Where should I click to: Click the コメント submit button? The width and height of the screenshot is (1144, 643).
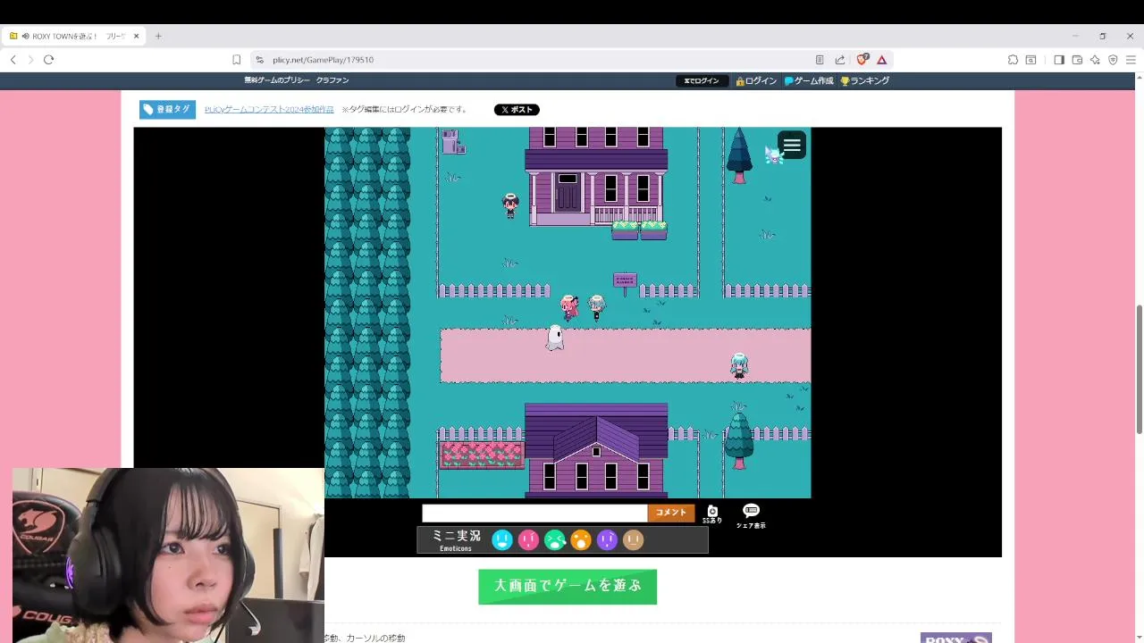tap(670, 513)
